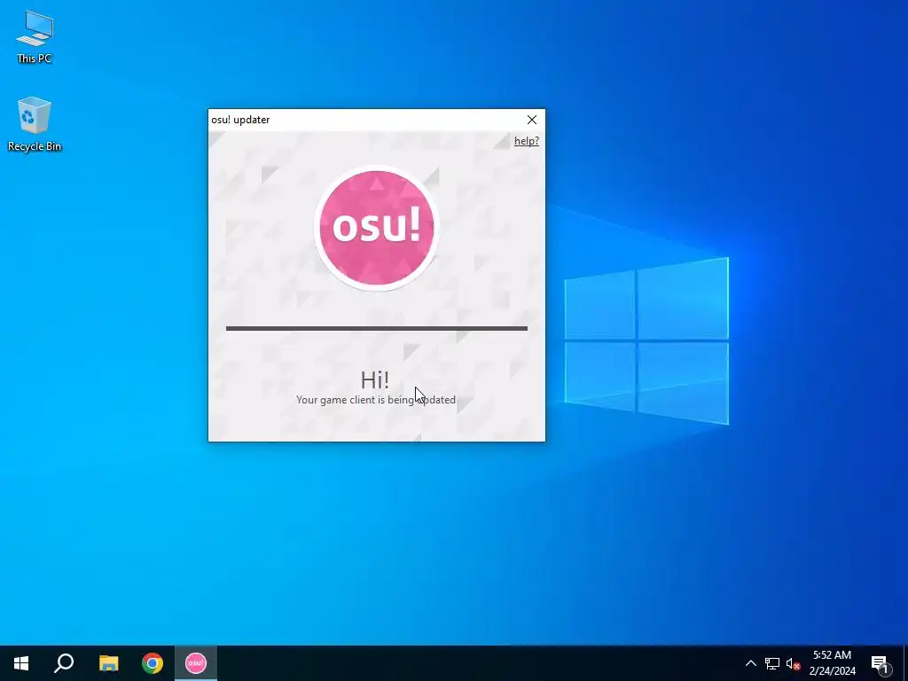Image resolution: width=908 pixels, height=681 pixels.
Task: Open network status tray icon
Action: [772, 663]
